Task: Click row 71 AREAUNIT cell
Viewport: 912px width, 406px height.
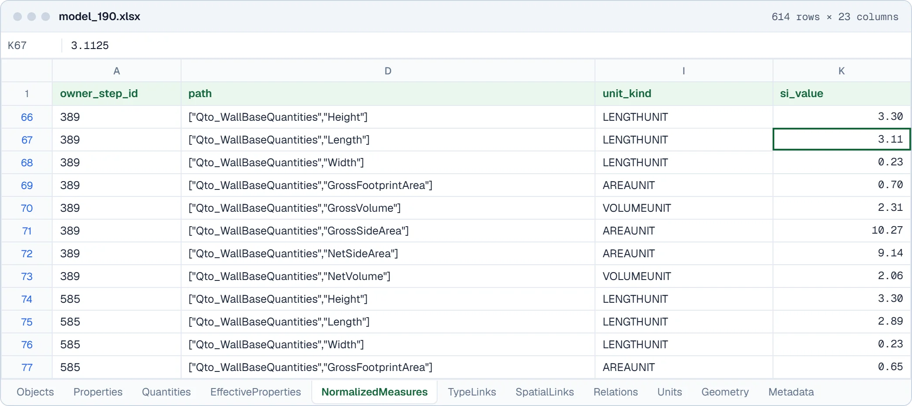Action: tap(684, 231)
